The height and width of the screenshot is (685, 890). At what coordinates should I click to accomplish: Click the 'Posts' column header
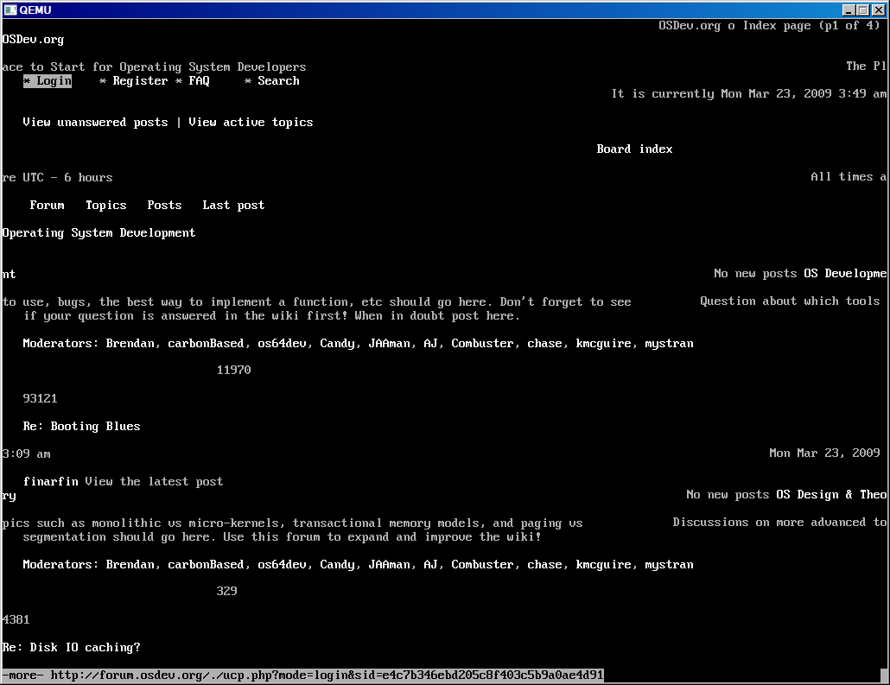point(164,205)
